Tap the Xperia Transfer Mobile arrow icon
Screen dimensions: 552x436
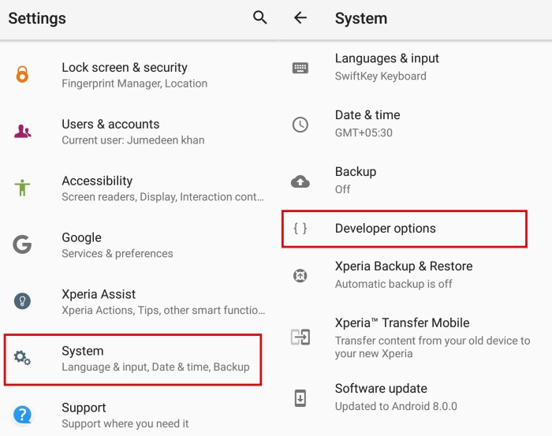point(300,337)
